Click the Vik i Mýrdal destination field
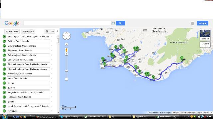Screen dimensions: 213x119 29,60
